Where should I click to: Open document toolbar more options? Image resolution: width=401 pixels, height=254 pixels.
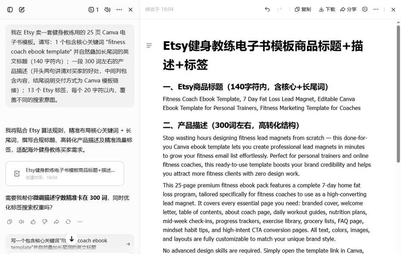click(376, 9)
